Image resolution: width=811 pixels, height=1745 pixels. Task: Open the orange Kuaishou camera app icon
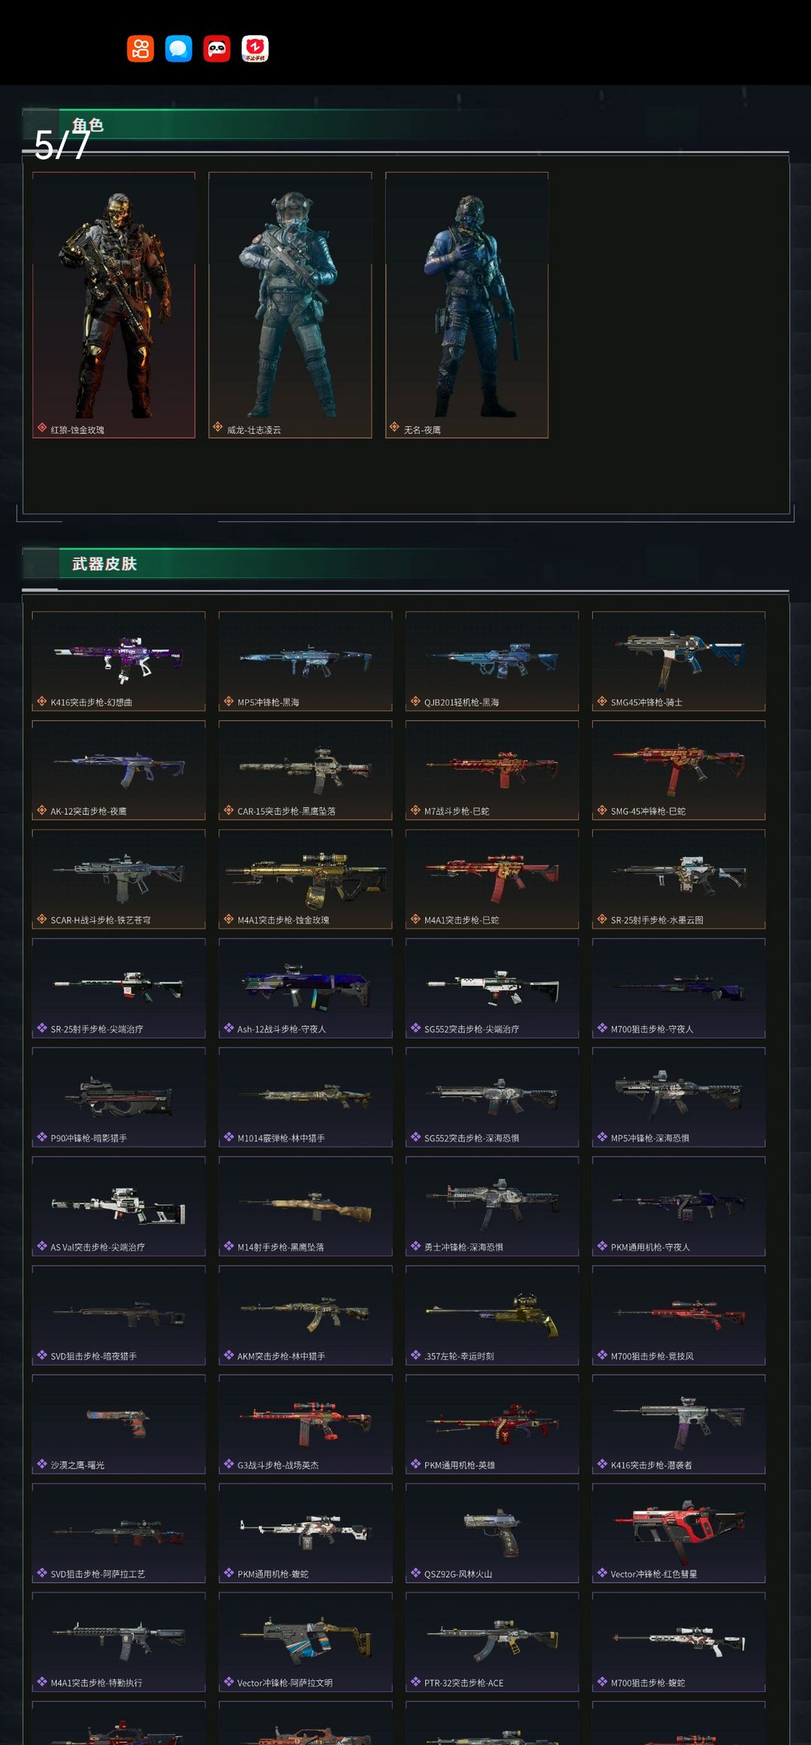click(140, 49)
